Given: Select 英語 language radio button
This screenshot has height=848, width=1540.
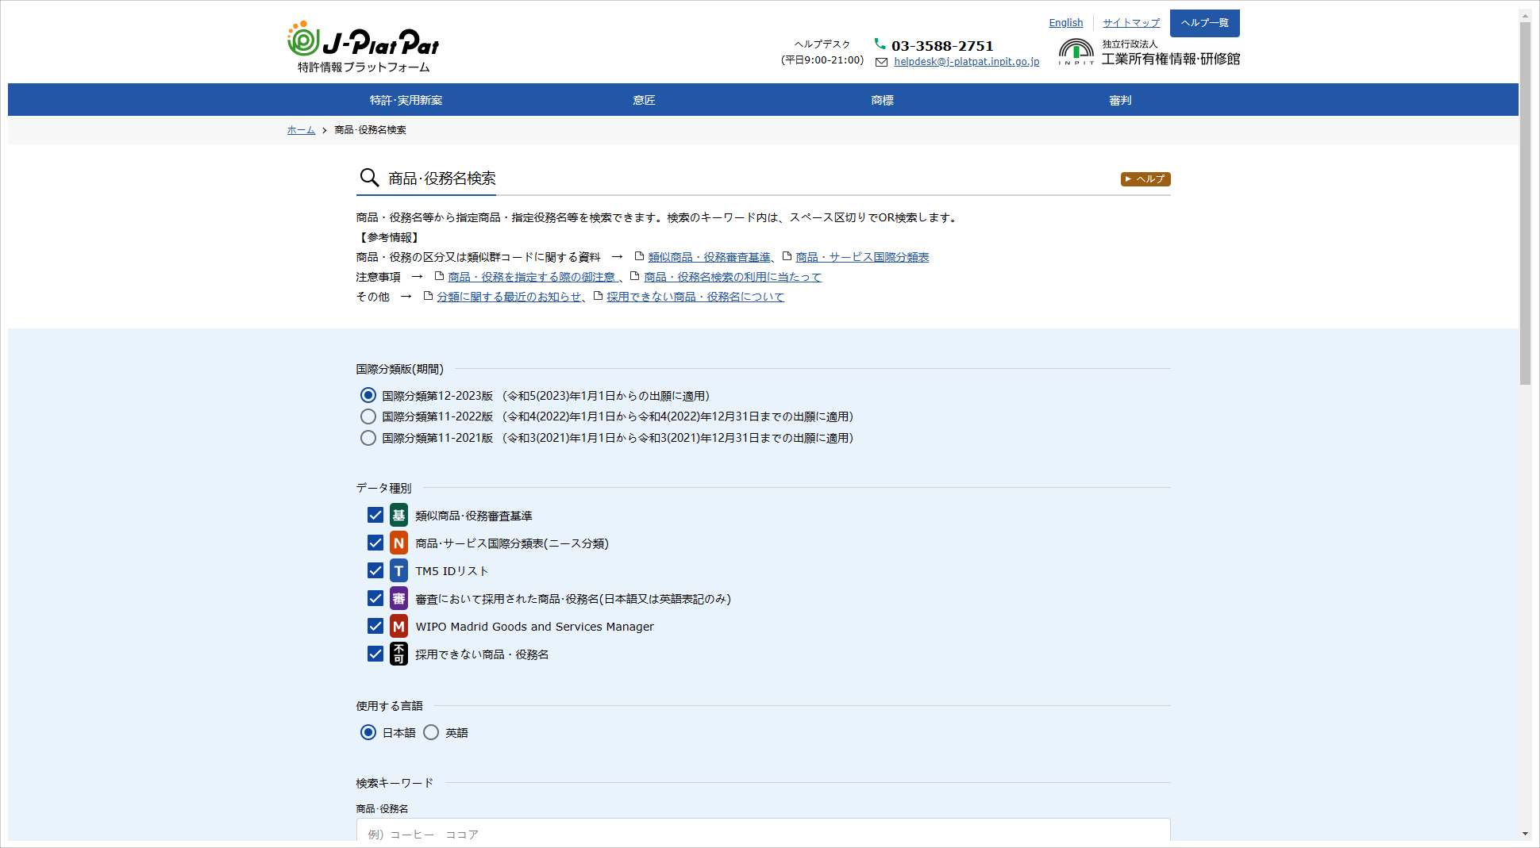Looking at the screenshot, I should pyautogui.click(x=431, y=732).
